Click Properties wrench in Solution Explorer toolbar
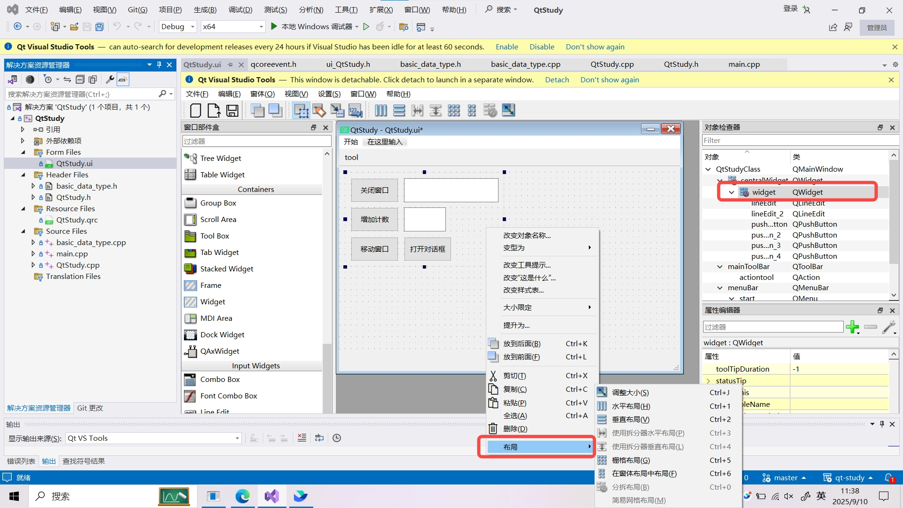903x508 pixels. click(x=110, y=79)
